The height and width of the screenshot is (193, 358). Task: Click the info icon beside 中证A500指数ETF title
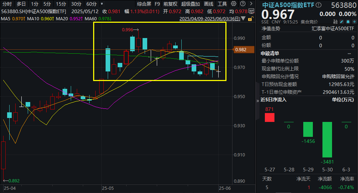click(319, 5)
